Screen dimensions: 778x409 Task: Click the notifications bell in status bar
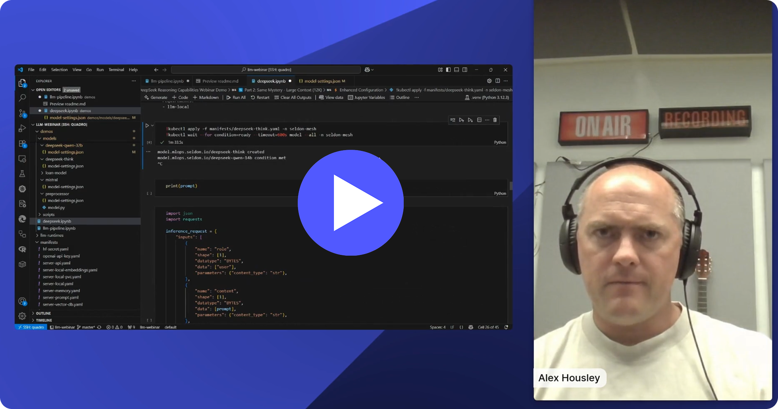pos(506,327)
